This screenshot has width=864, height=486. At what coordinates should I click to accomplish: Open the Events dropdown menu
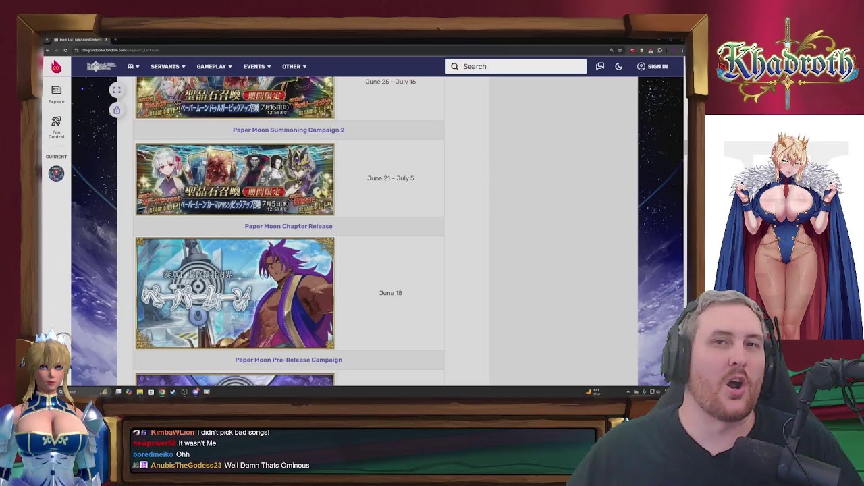[257, 66]
